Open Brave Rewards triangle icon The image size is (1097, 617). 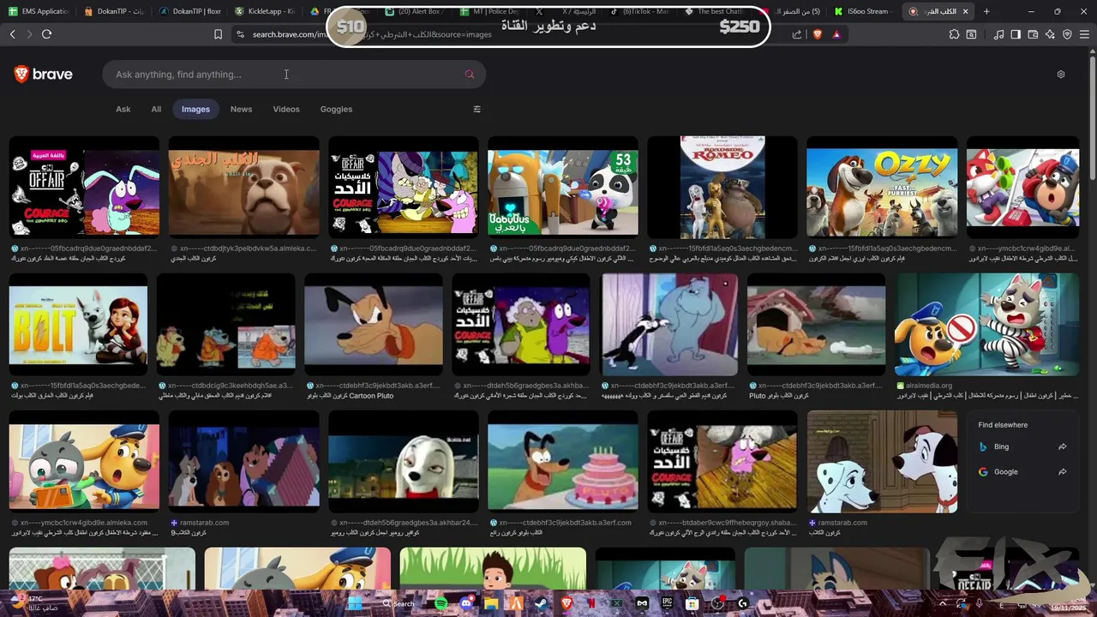coord(836,34)
